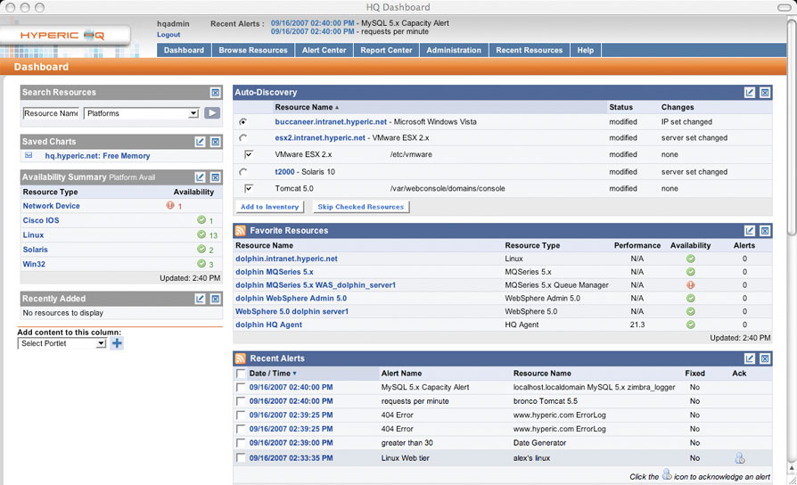Edit Auto-Discovery portlet settings
Image resolution: width=797 pixels, height=485 pixels.
pyautogui.click(x=750, y=93)
